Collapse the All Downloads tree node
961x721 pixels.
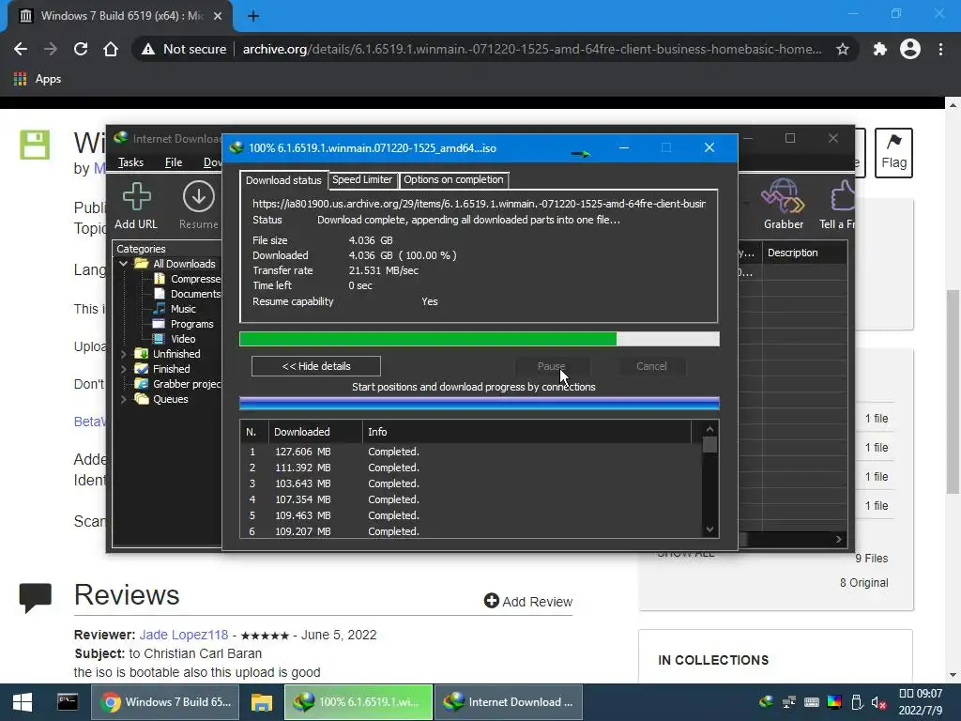pos(123,264)
